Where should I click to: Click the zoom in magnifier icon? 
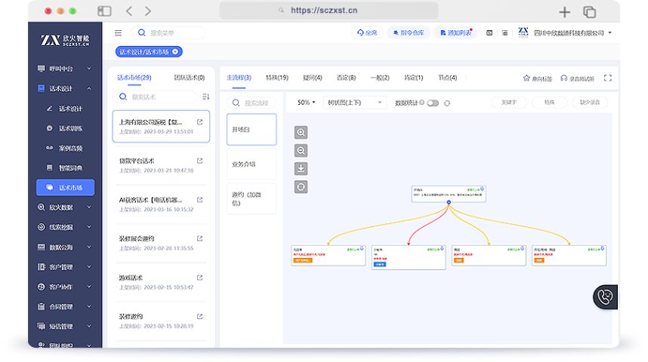[x=301, y=133]
